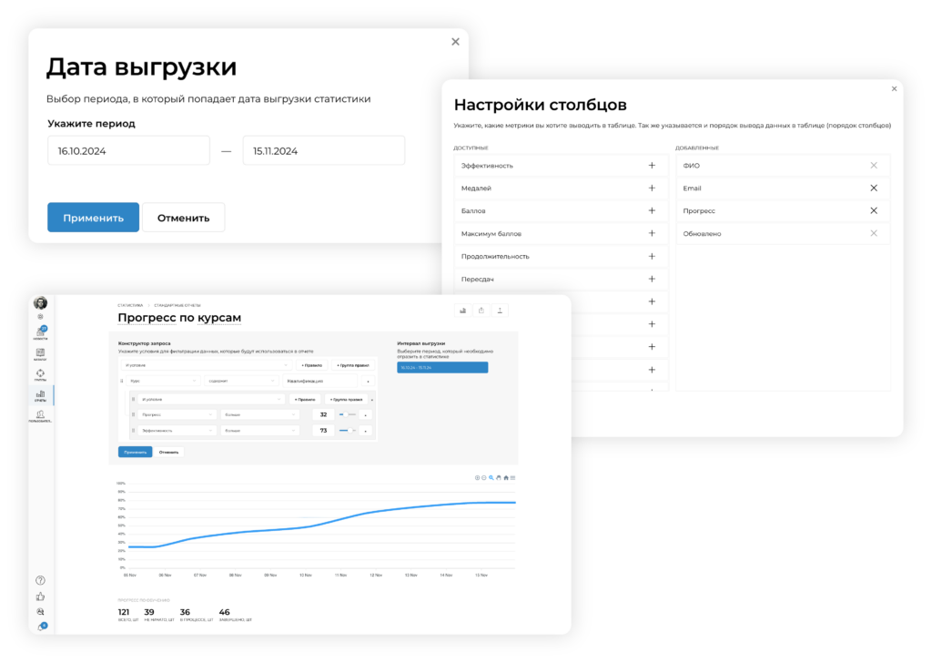Click the thumbs-up feedback icon
Image resolution: width=932 pixels, height=663 pixels.
[40, 597]
